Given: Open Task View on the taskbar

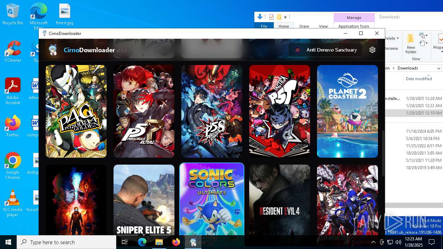Looking at the screenshot, I should [x=125, y=242].
